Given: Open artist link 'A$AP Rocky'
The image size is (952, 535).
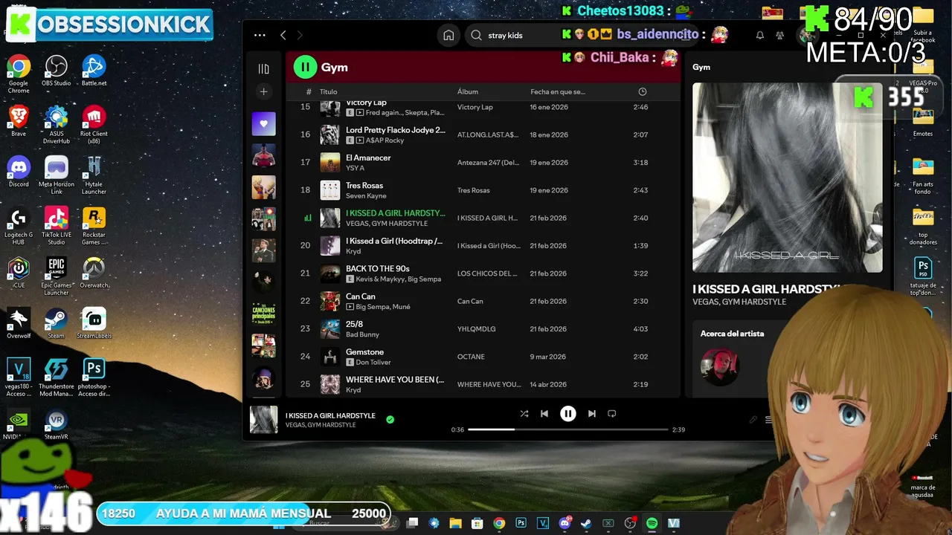Looking at the screenshot, I should click(385, 140).
